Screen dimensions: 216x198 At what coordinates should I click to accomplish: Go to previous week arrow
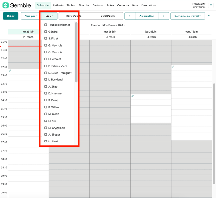(x=130, y=16)
